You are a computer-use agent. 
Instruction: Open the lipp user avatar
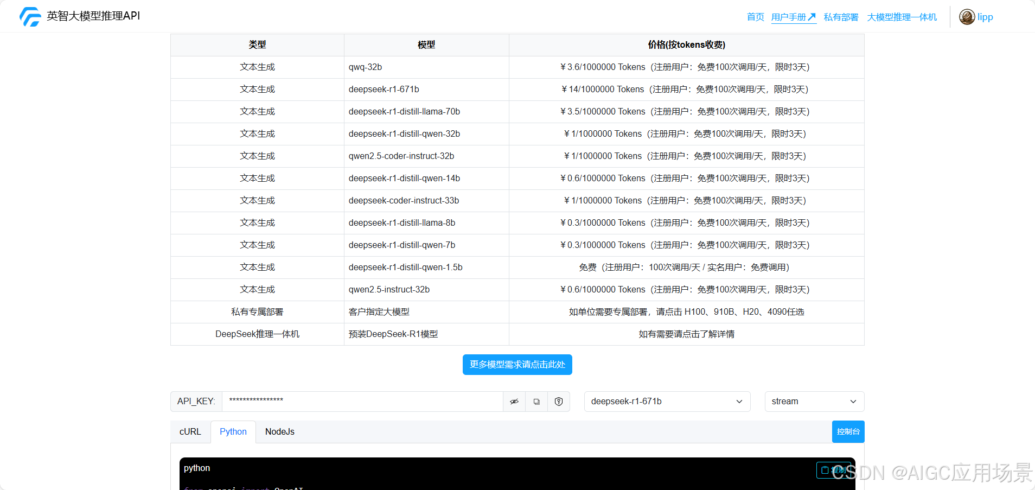point(967,17)
